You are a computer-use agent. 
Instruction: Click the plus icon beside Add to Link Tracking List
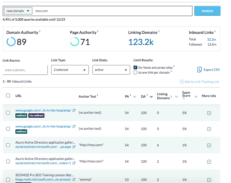(x=181, y=82)
